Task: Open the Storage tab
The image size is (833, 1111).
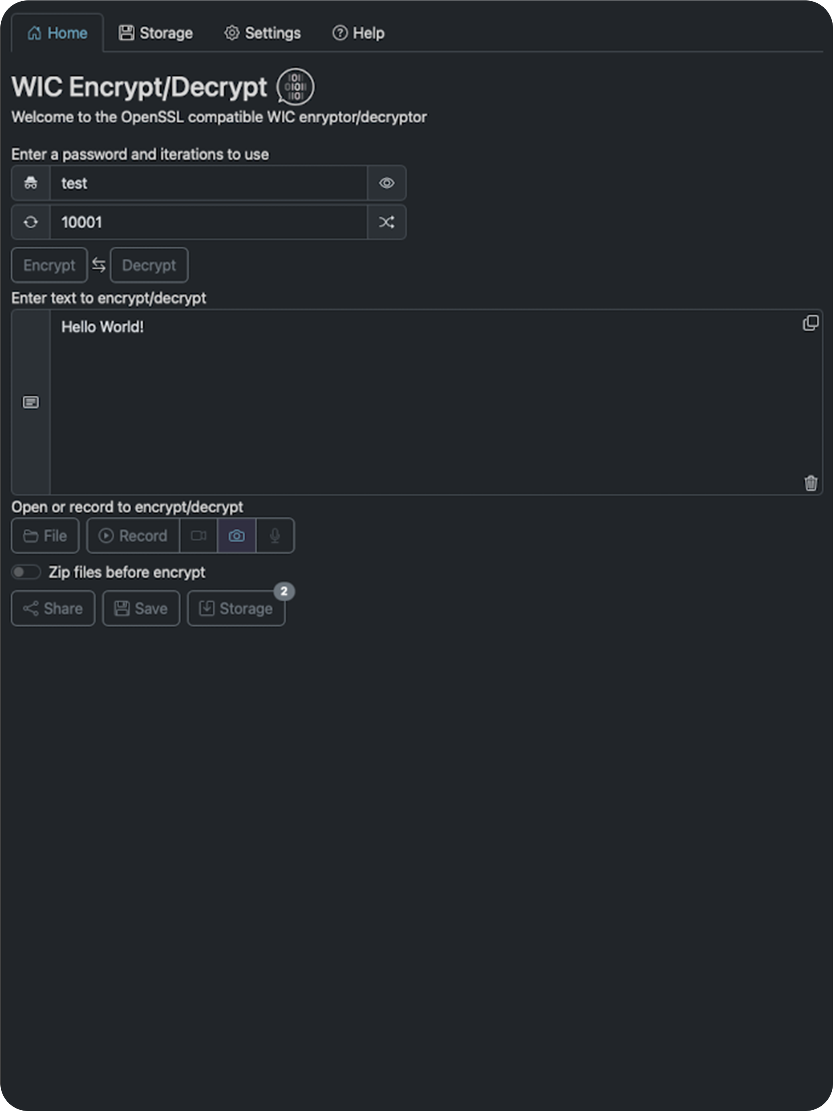Action: tap(156, 33)
